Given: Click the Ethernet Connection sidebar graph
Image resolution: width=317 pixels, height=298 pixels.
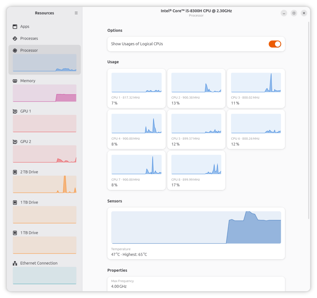Looking at the screenshot, I should click(x=44, y=275).
